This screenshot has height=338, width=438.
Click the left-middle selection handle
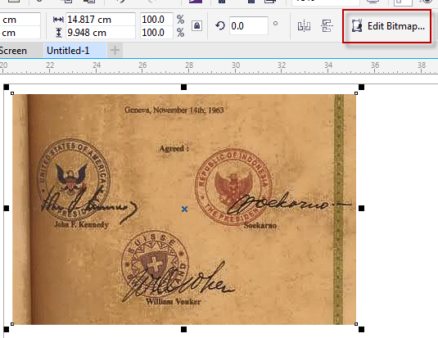(x=7, y=208)
